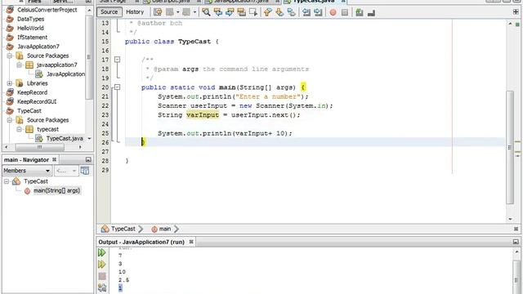Click the Uncomment icon in editor toolbar
This screenshot has height=294, width=523.
point(371,13)
